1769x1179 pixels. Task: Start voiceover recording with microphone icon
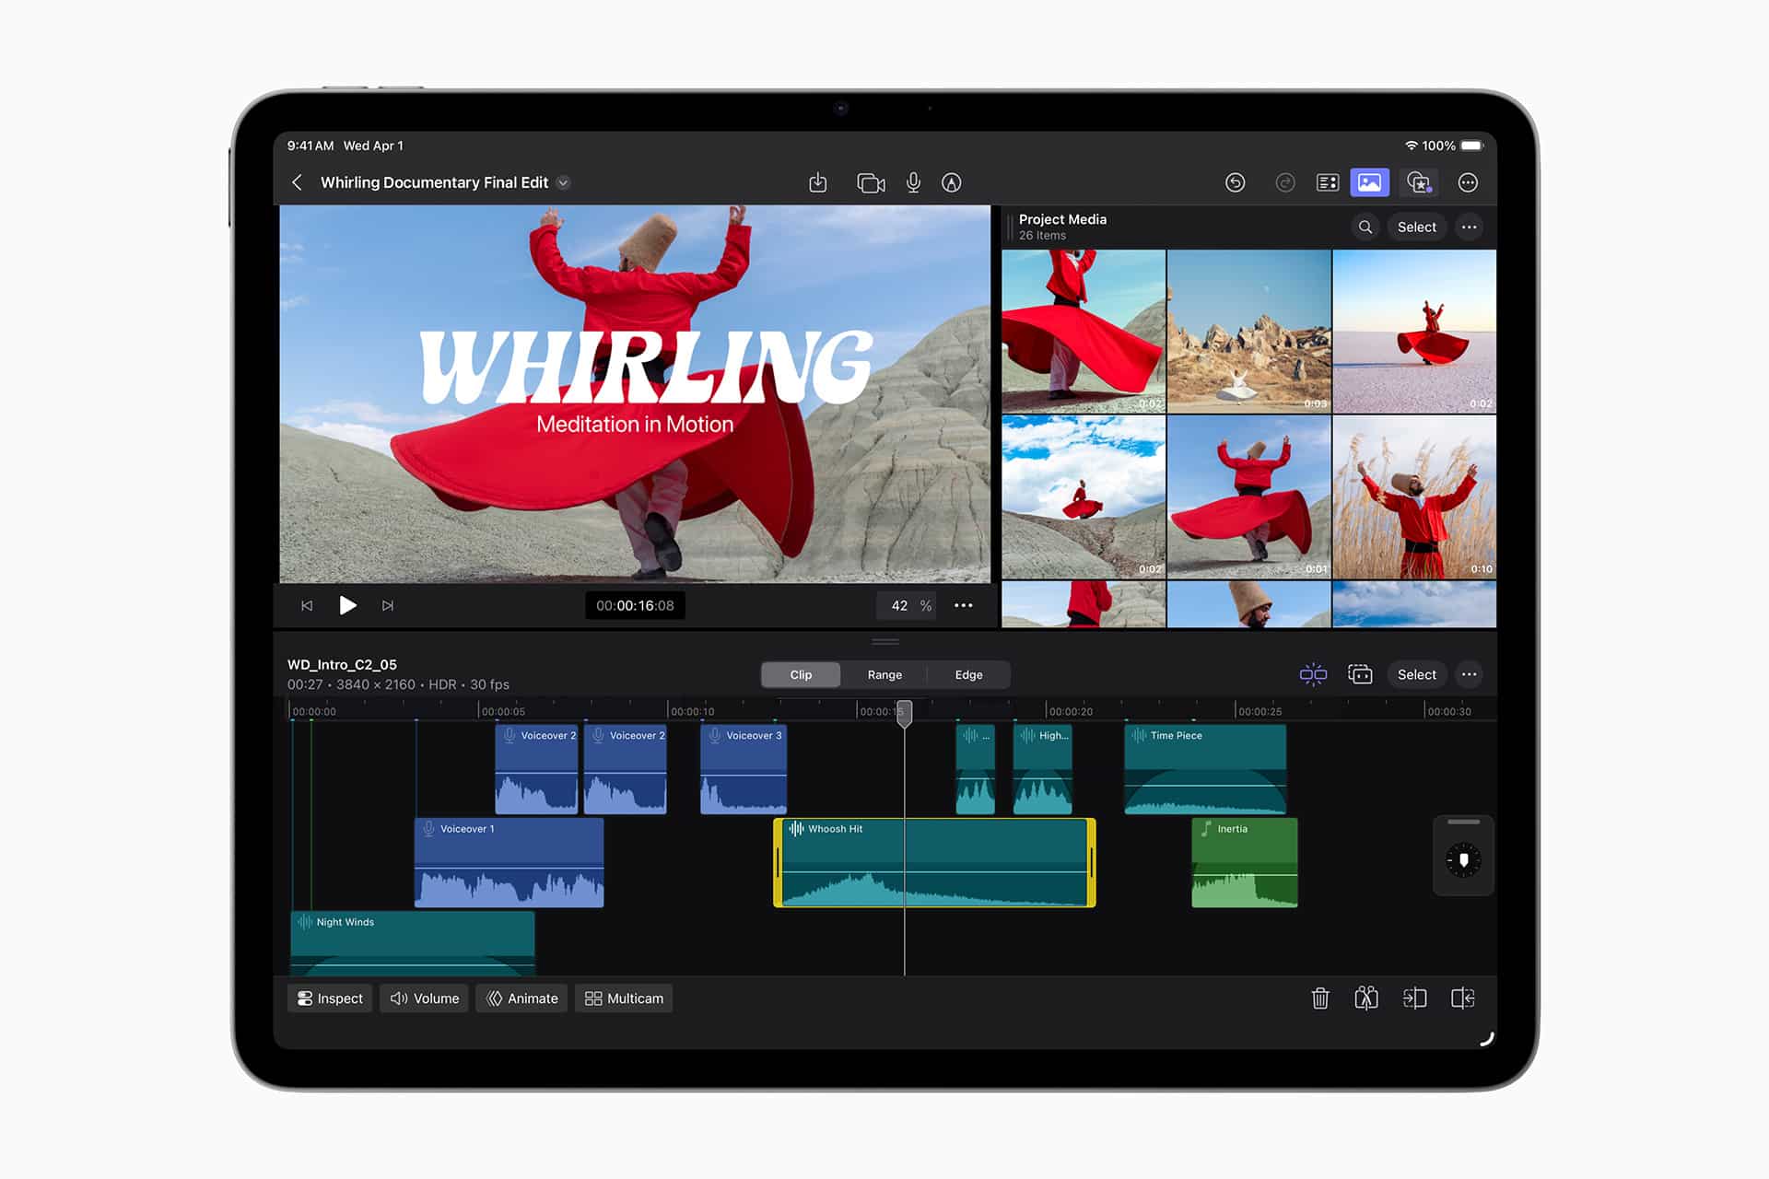tap(913, 182)
